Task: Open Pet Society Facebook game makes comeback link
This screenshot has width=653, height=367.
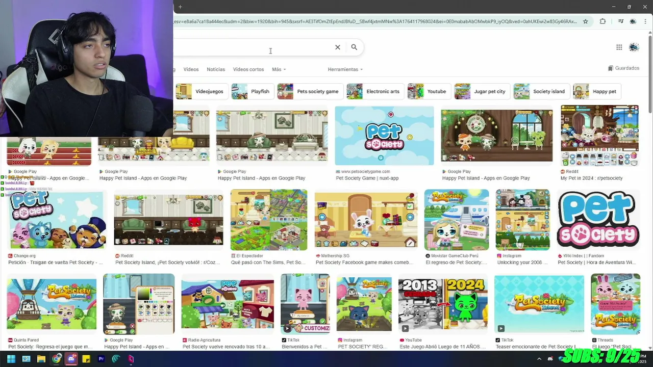Action: [x=364, y=262]
